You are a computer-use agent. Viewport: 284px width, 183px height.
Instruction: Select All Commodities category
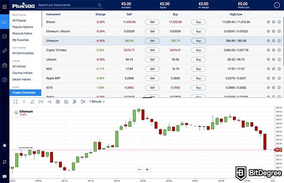coord(23,53)
